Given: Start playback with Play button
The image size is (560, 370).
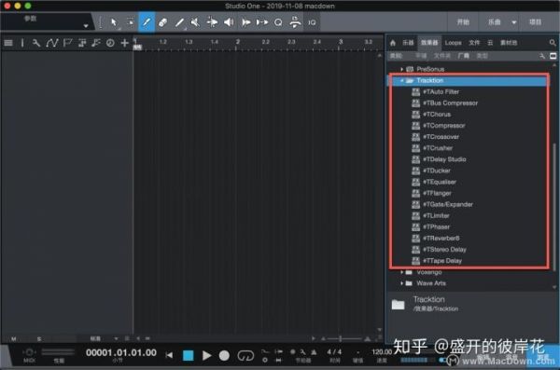Looking at the screenshot, I should point(206,355).
